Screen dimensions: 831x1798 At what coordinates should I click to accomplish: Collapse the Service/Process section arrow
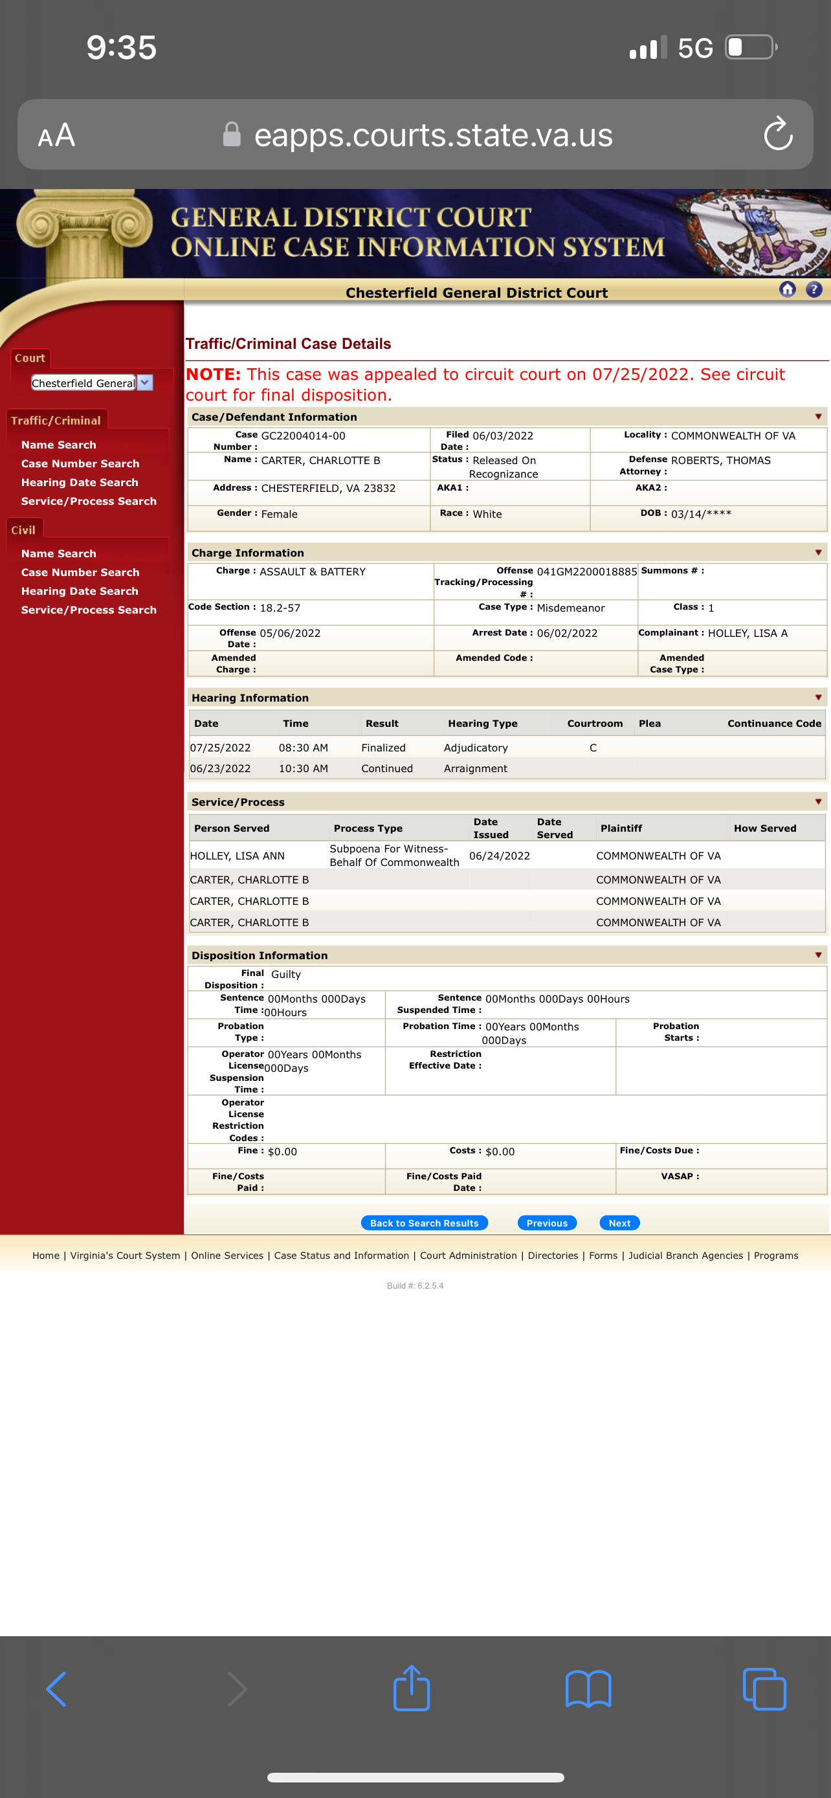point(819,802)
